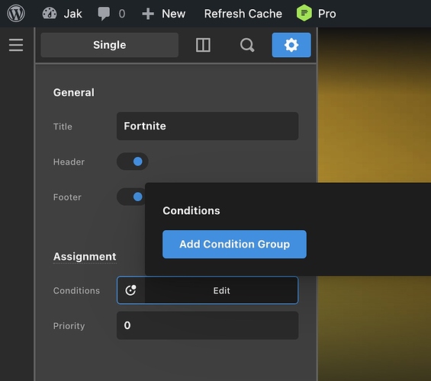The width and height of the screenshot is (431, 381).
Task: Click the blue settings gear button
Action: pos(291,45)
